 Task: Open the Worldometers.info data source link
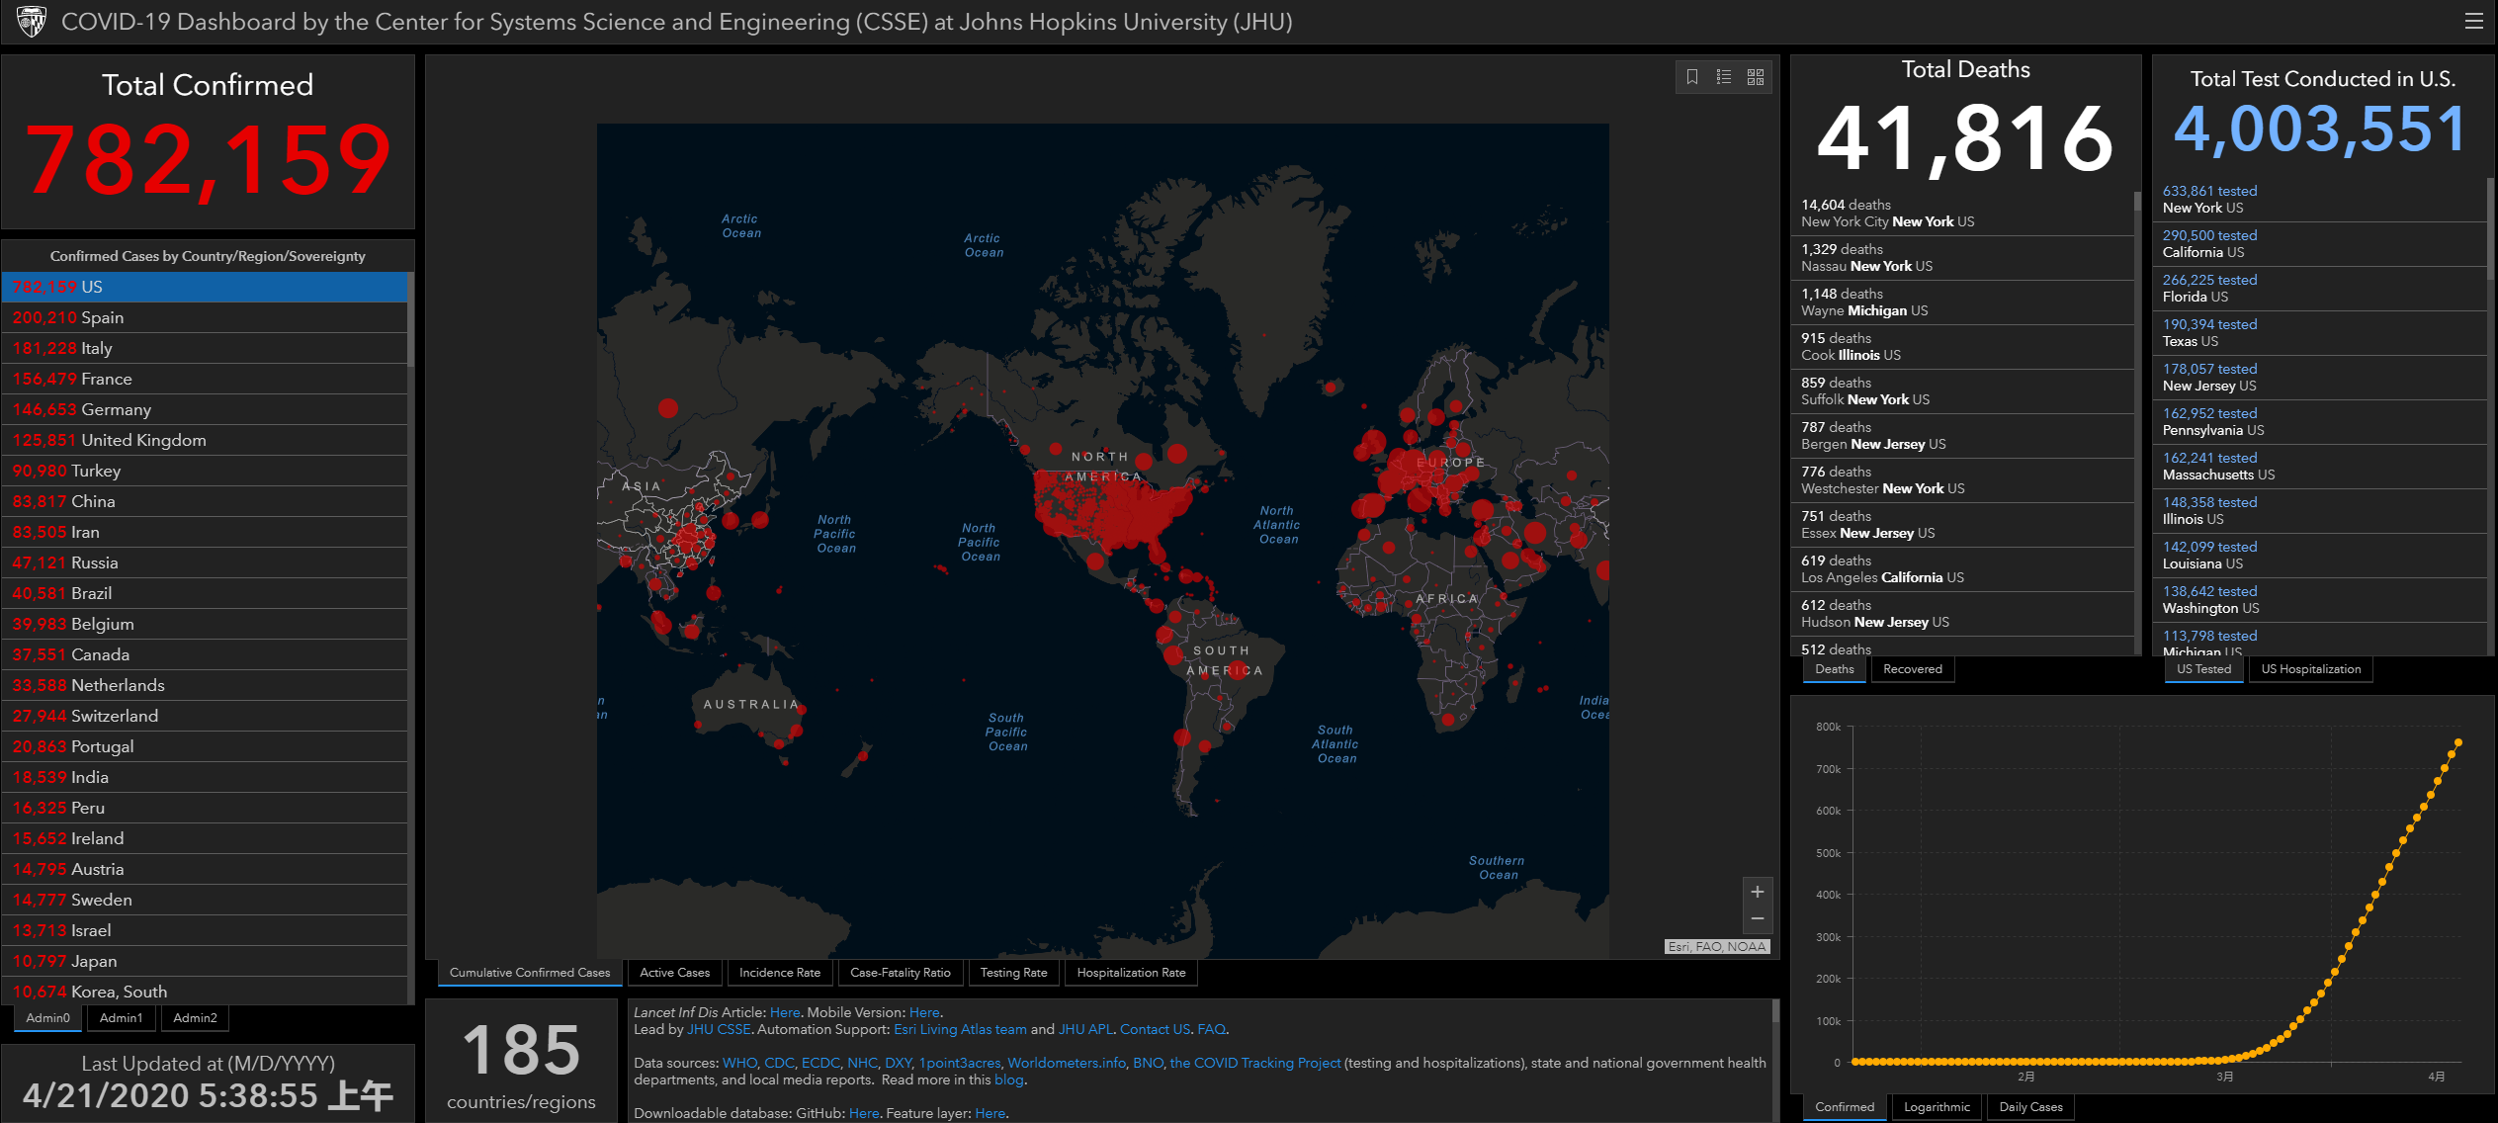pyautogui.click(x=1067, y=1063)
